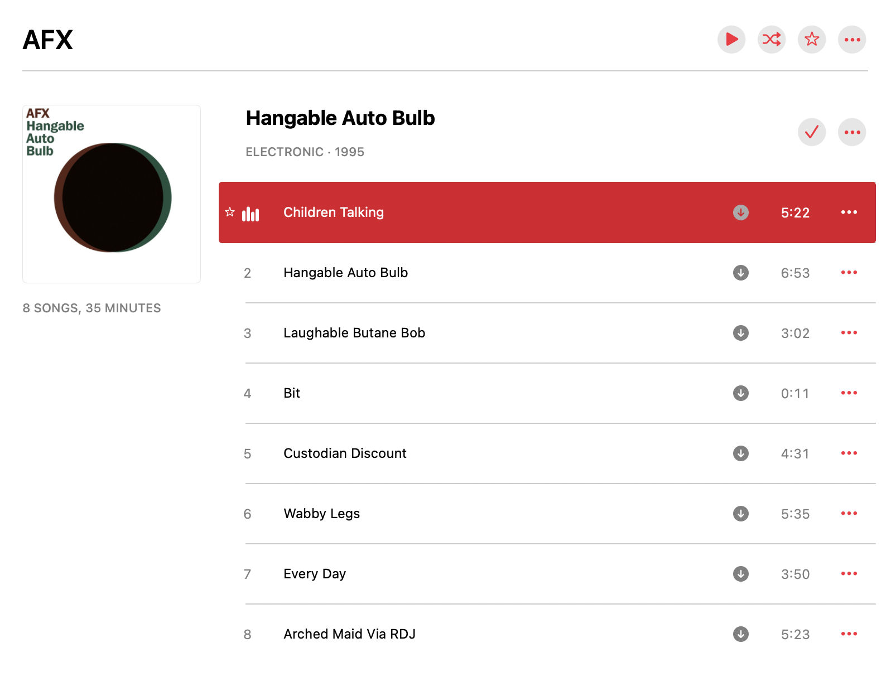Open more options for Hangable Auto Bulb track
Image resolution: width=891 pixels, height=691 pixels.
point(849,272)
